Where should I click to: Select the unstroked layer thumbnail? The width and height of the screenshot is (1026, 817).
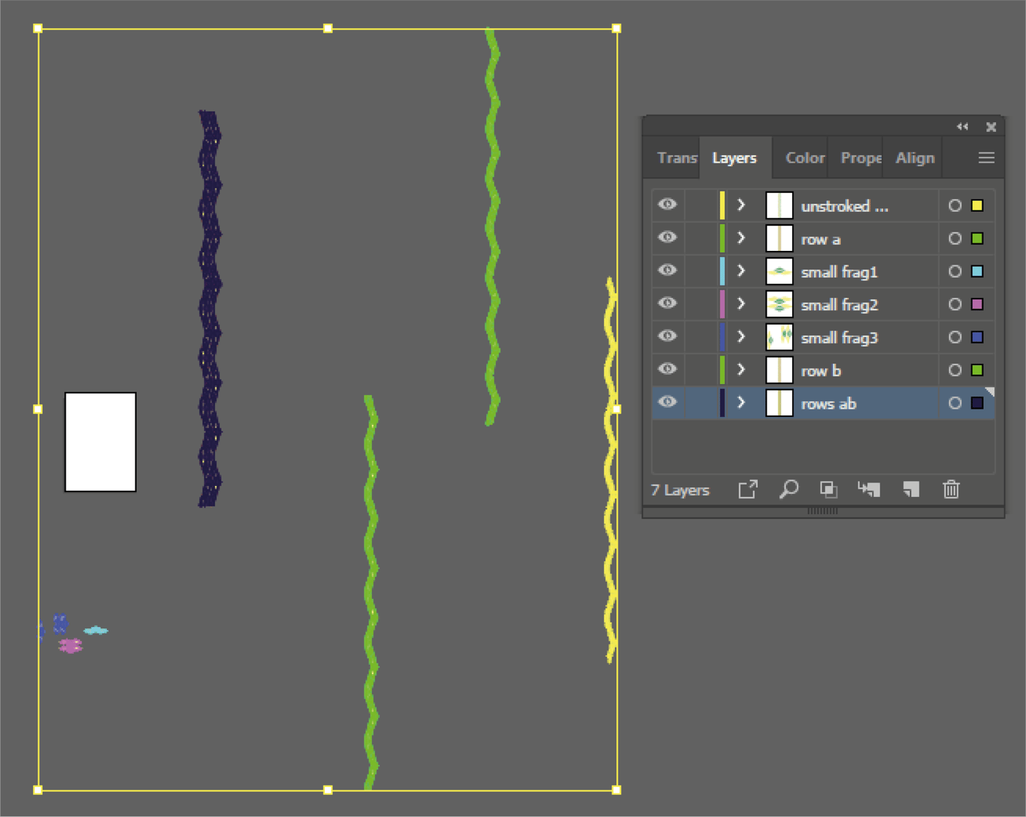tap(779, 205)
